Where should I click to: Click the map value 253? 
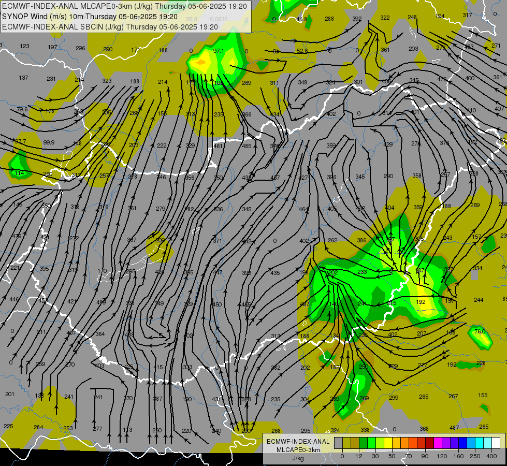tap(68, 428)
